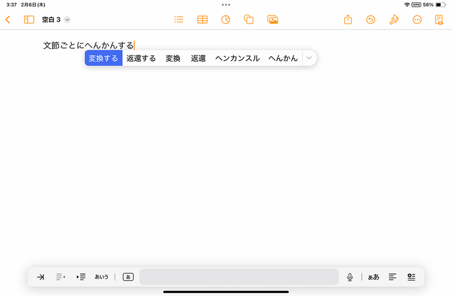Viewport: 452px width, 296px height.
Task: Tap the share icon
Action: 348,19
